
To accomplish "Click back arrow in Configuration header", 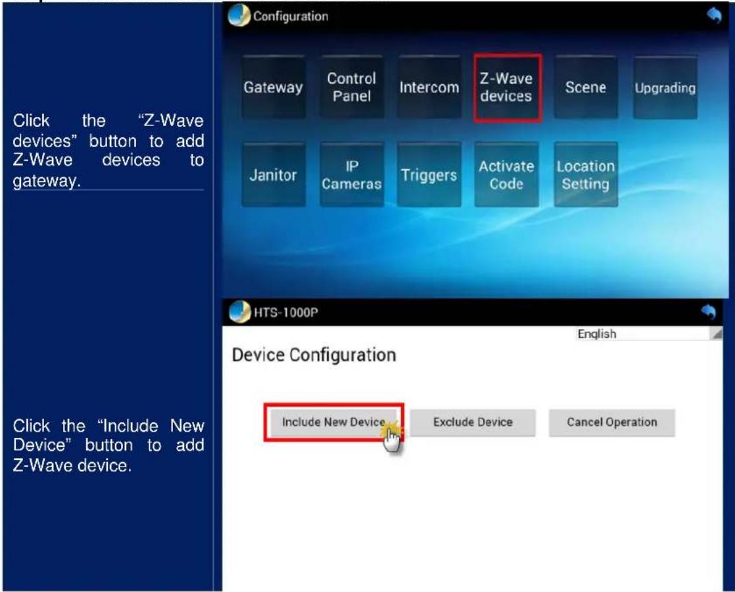I will (714, 16).
